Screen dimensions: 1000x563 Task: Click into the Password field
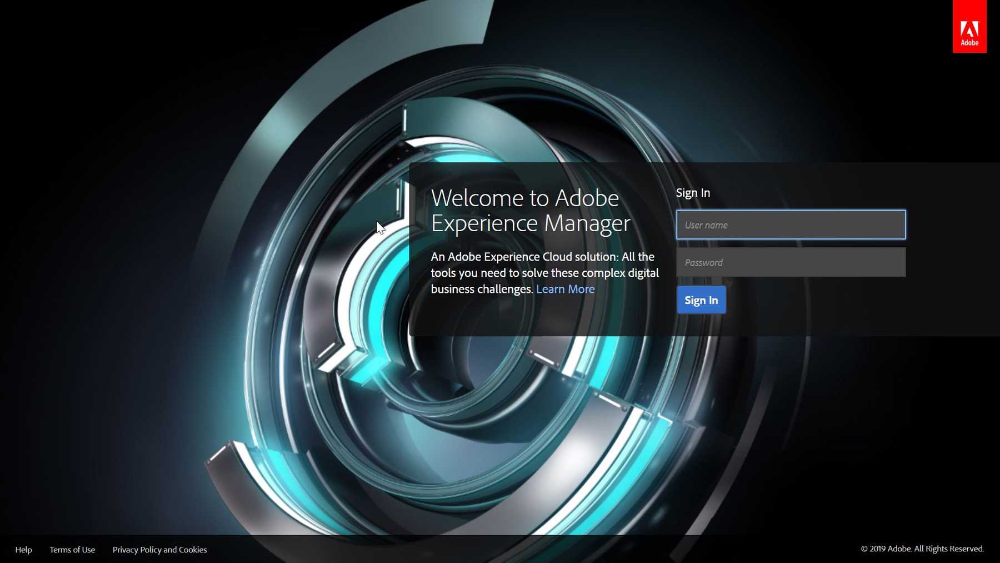click(791, 262)
